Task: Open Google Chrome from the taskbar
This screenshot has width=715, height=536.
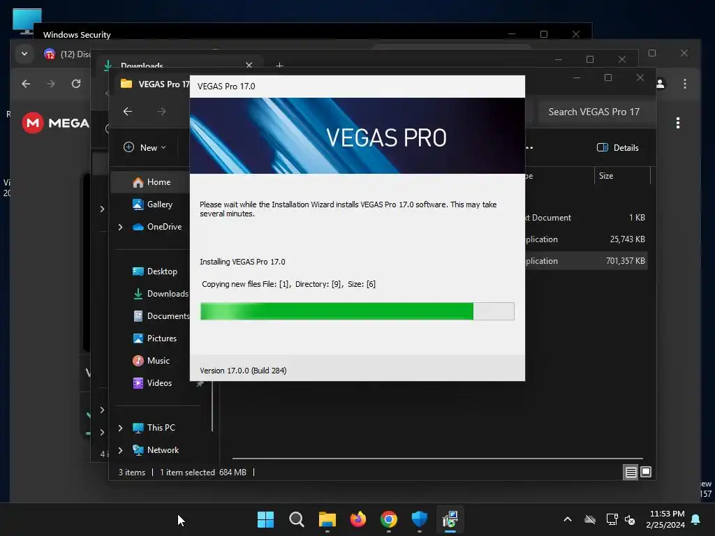Action: (x=388, y=519)
